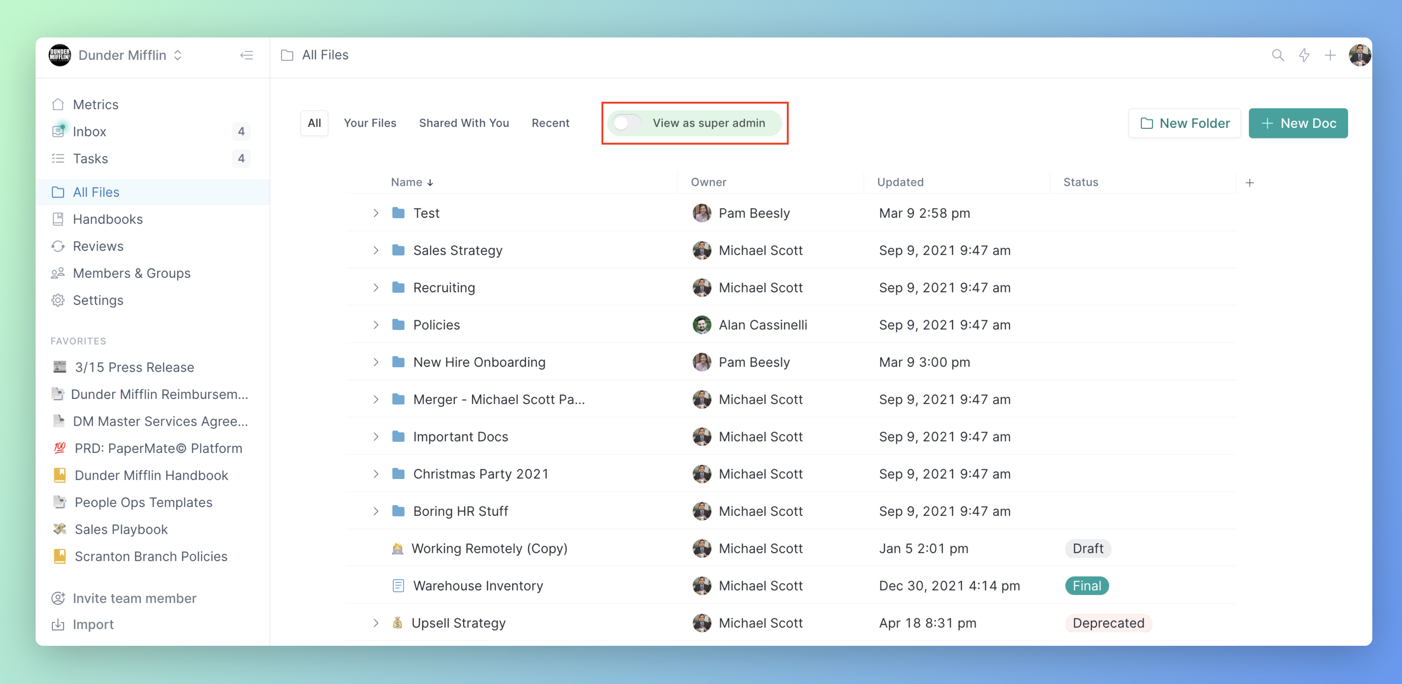Open Inbox from the sidebar
The height and width of the screenshot is (684, 1402).
89,131
